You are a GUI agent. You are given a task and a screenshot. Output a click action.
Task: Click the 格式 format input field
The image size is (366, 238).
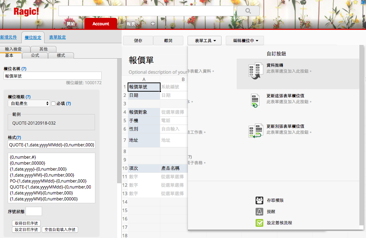52,145
